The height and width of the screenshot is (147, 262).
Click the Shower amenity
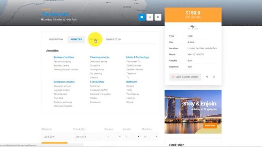point(130,102)
